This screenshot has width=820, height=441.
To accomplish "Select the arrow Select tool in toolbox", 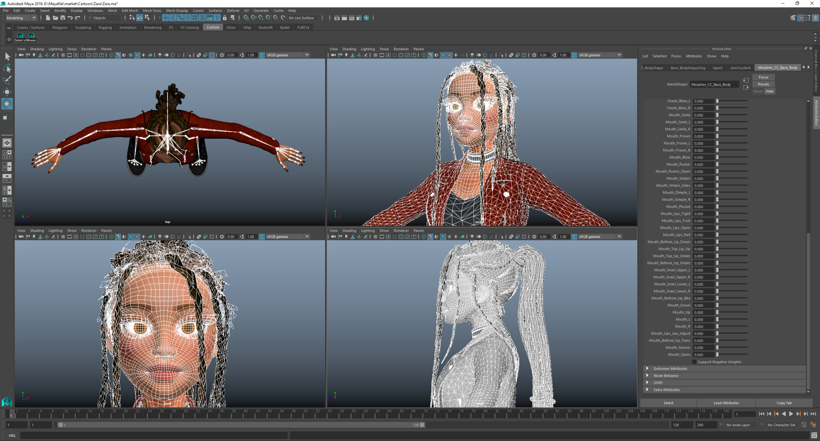I will click(x=7, y=56).
